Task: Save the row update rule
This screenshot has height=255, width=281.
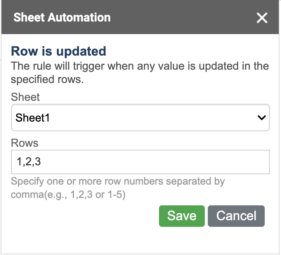Action: (182, 216)
